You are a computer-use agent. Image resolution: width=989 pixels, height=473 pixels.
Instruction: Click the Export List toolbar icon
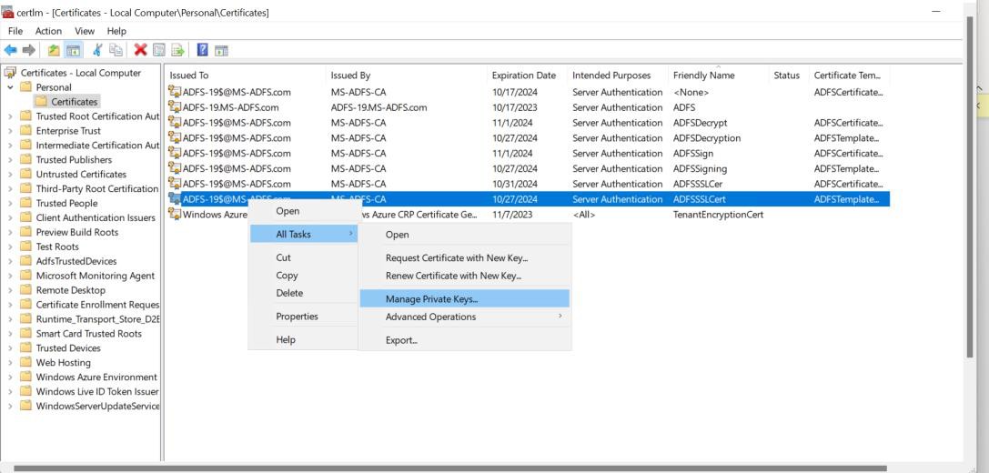(177, 50)
